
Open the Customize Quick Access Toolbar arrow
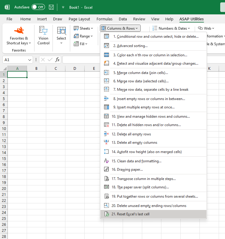63,7
